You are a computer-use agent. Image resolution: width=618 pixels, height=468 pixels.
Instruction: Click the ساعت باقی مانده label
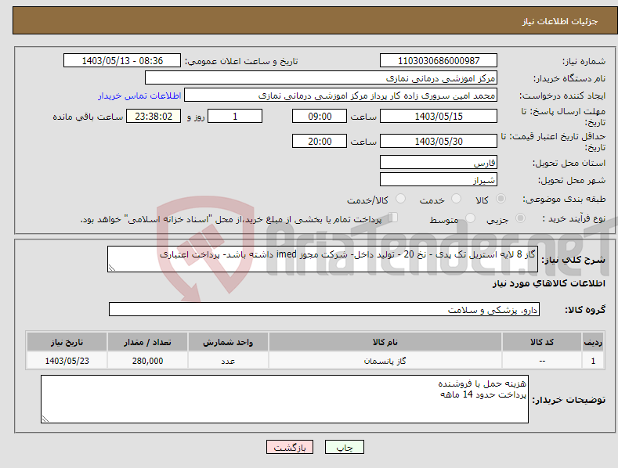[88, 117]
